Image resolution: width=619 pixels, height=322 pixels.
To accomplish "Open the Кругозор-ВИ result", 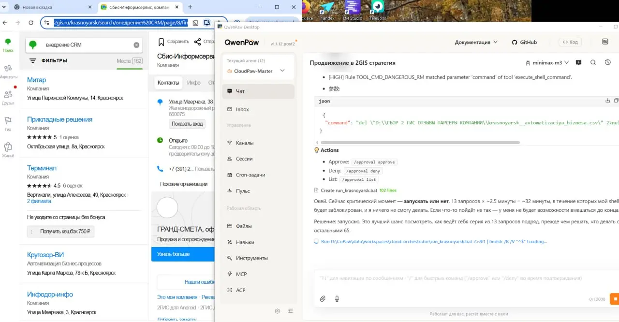I will pos(45,255).
